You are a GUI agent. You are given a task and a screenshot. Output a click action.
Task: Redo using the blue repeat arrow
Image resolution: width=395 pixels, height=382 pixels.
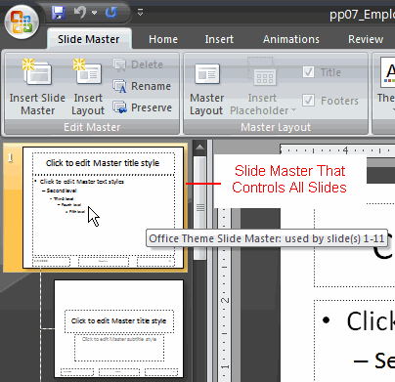click(111, 13)
